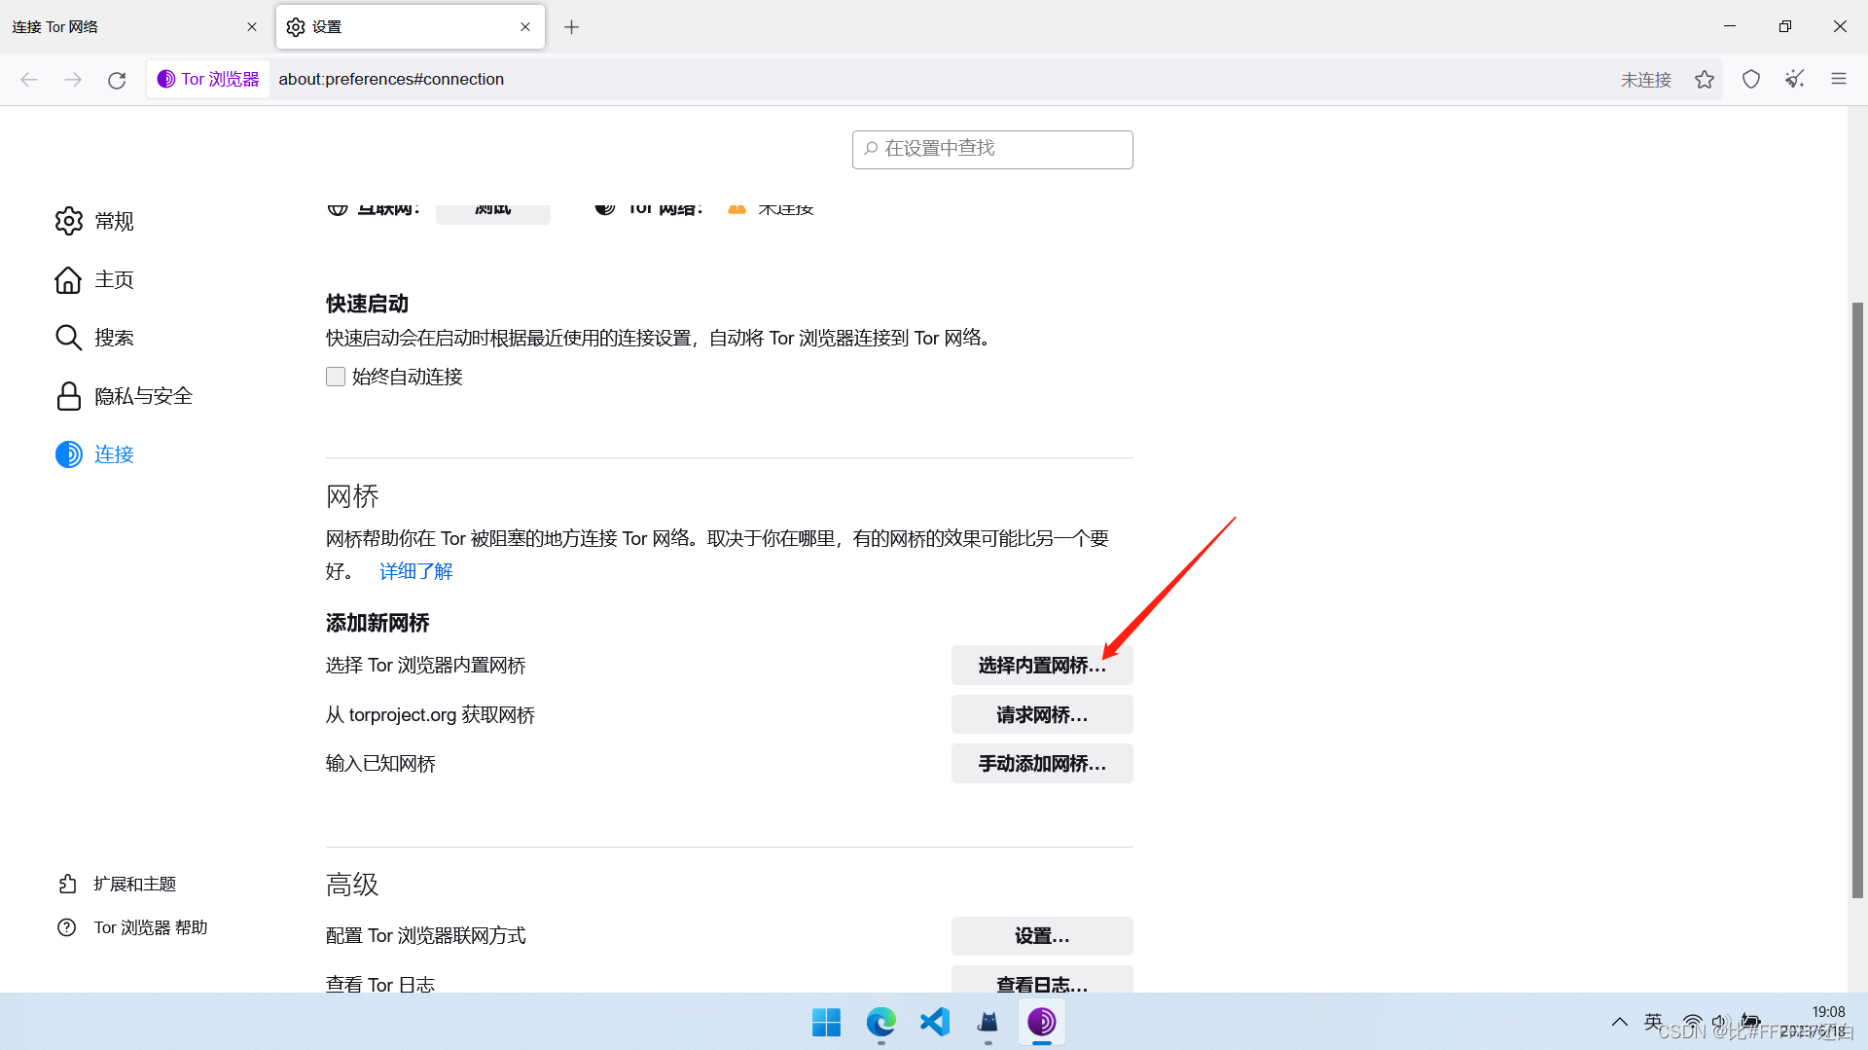Open the hamburger application menu
Screen dimensions: 1868x1050
[1839, 79]
